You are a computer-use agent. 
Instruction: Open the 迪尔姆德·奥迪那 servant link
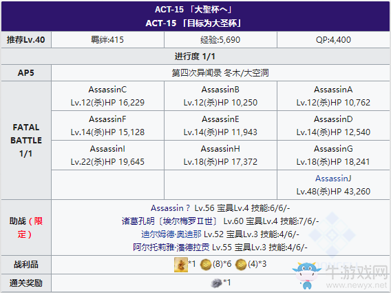(x=171, y=234)
